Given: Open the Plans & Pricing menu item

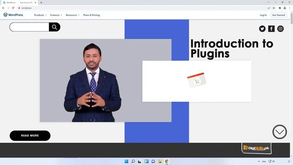Looking at the screenshot, I should pyautogui.click(x=92, y=15).
